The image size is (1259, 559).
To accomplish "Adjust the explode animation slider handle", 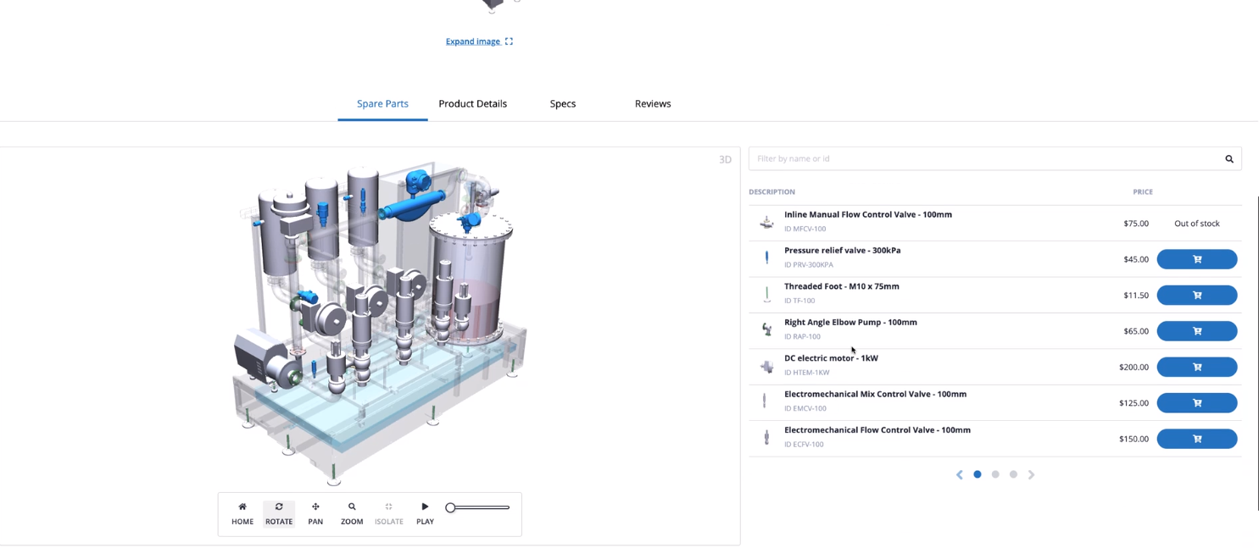I will pyautogui.click(x=451, y=507).
